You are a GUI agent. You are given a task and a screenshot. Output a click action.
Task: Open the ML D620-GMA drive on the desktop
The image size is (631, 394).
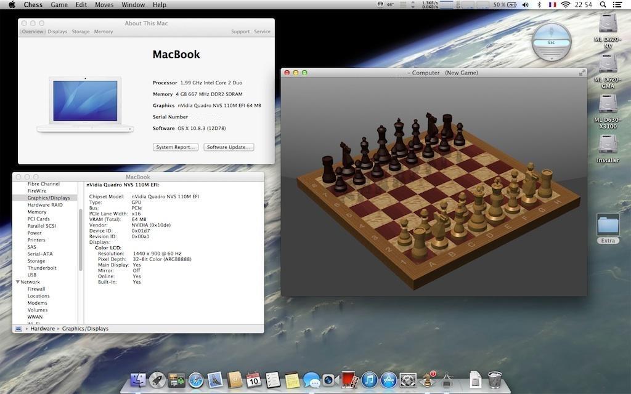click(608, 71)
